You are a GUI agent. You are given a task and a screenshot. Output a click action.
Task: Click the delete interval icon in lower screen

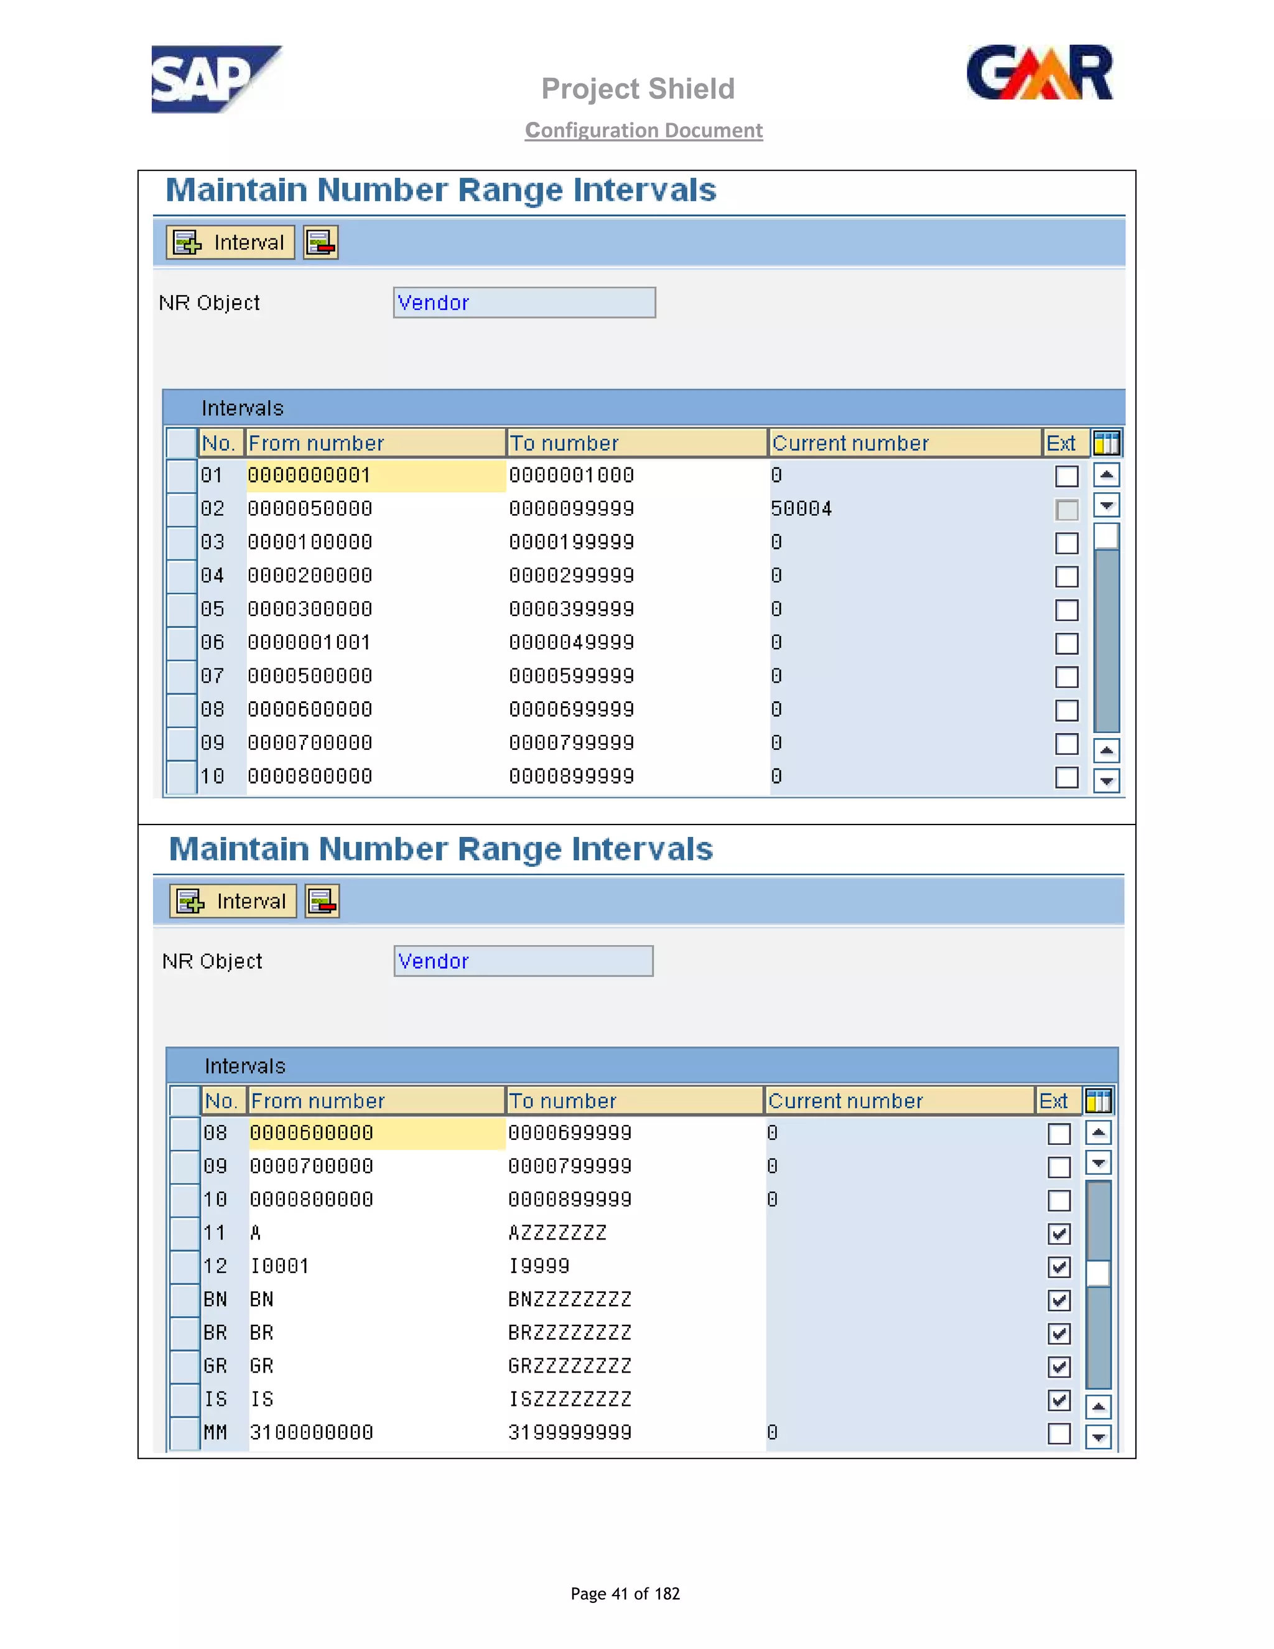click(x=322, y=901)
